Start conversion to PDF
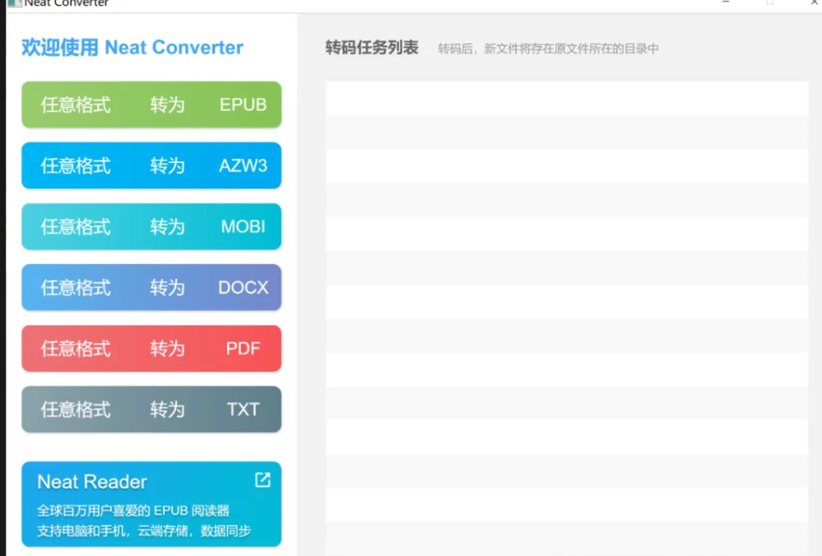Screen dimensions: 822x556 (151, 349)
